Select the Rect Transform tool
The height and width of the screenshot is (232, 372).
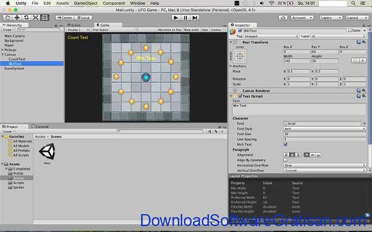pos(45,18)
